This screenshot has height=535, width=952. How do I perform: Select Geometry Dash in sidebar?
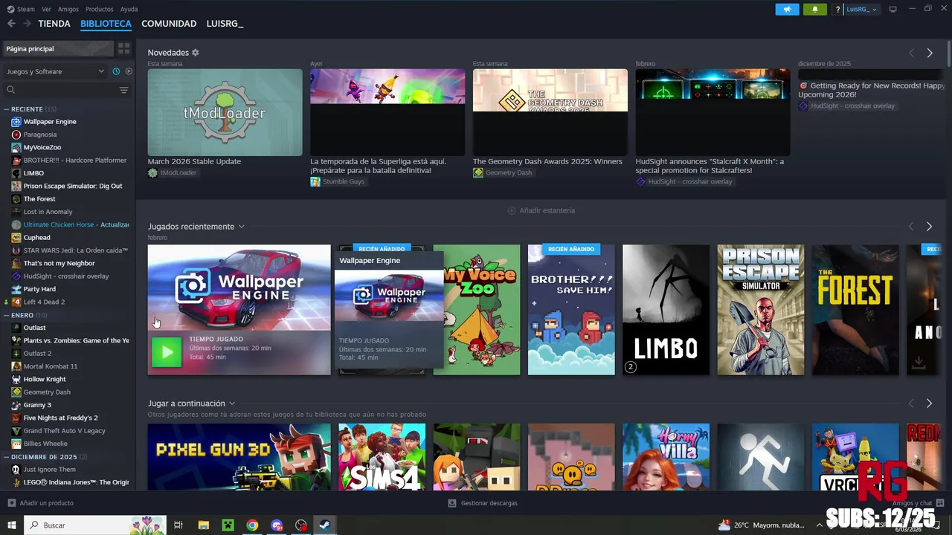(x=47, y=392)
